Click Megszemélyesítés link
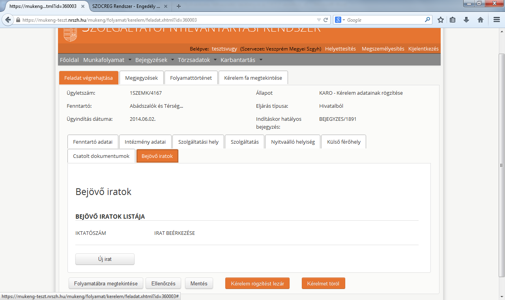The height and width of the screenshot is (300, 505). [383, 49]
